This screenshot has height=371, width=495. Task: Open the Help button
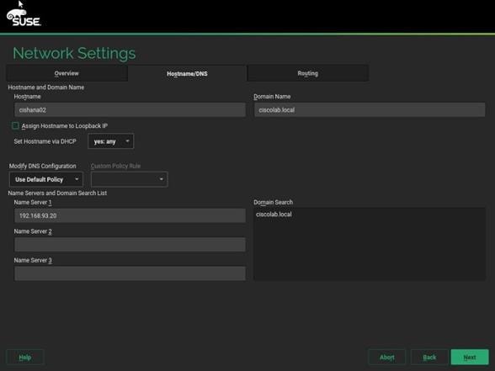[25, 357]
